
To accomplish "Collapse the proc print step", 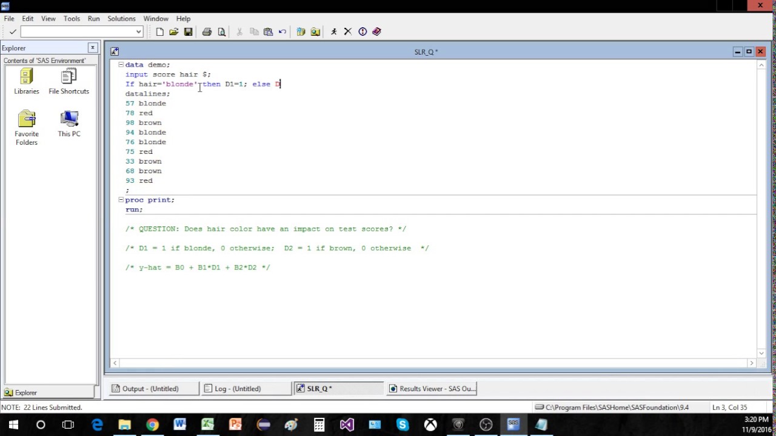I will coord(121,199).
